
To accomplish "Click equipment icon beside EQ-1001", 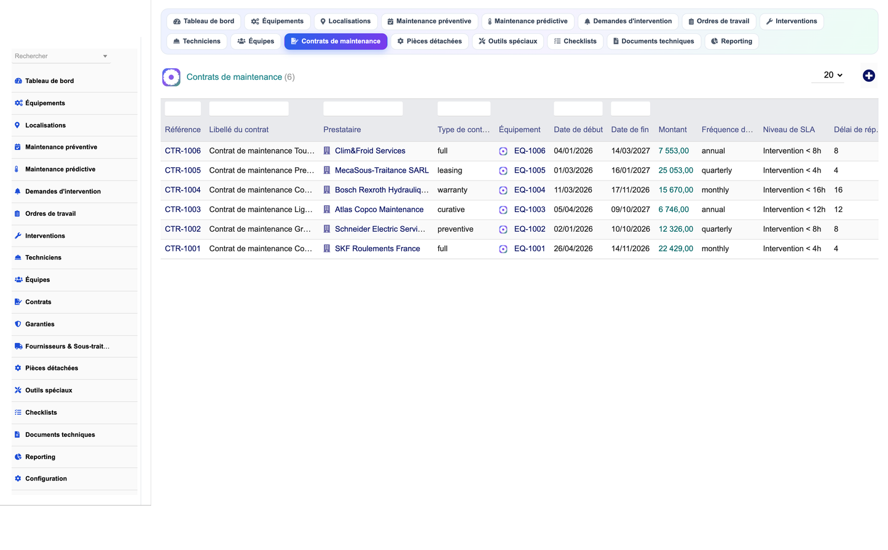I will tap(503, 249).
